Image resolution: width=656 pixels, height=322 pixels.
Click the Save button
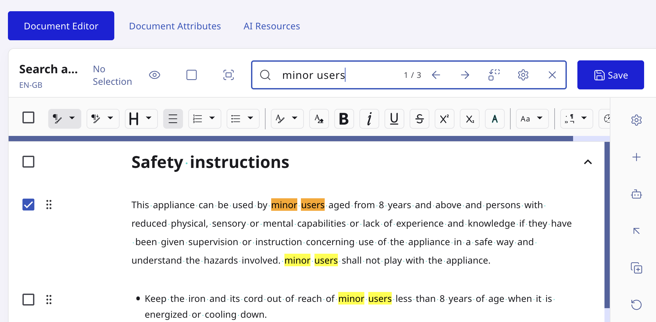coord(610,75)
